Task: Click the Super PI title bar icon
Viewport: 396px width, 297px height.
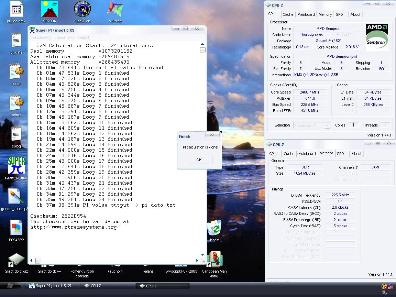Action: tap(32, 30)
